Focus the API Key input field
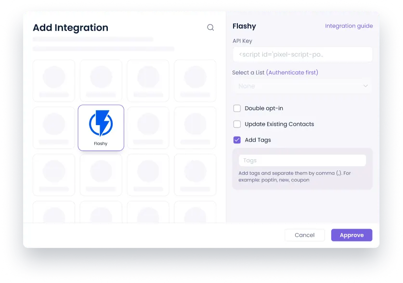 click(x=302, y=54)
